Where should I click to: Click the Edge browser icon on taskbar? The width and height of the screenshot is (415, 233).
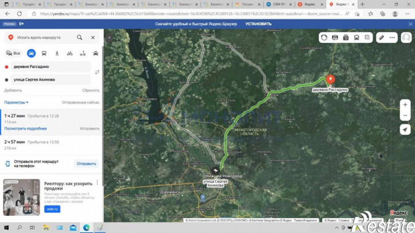coord(86,227)
